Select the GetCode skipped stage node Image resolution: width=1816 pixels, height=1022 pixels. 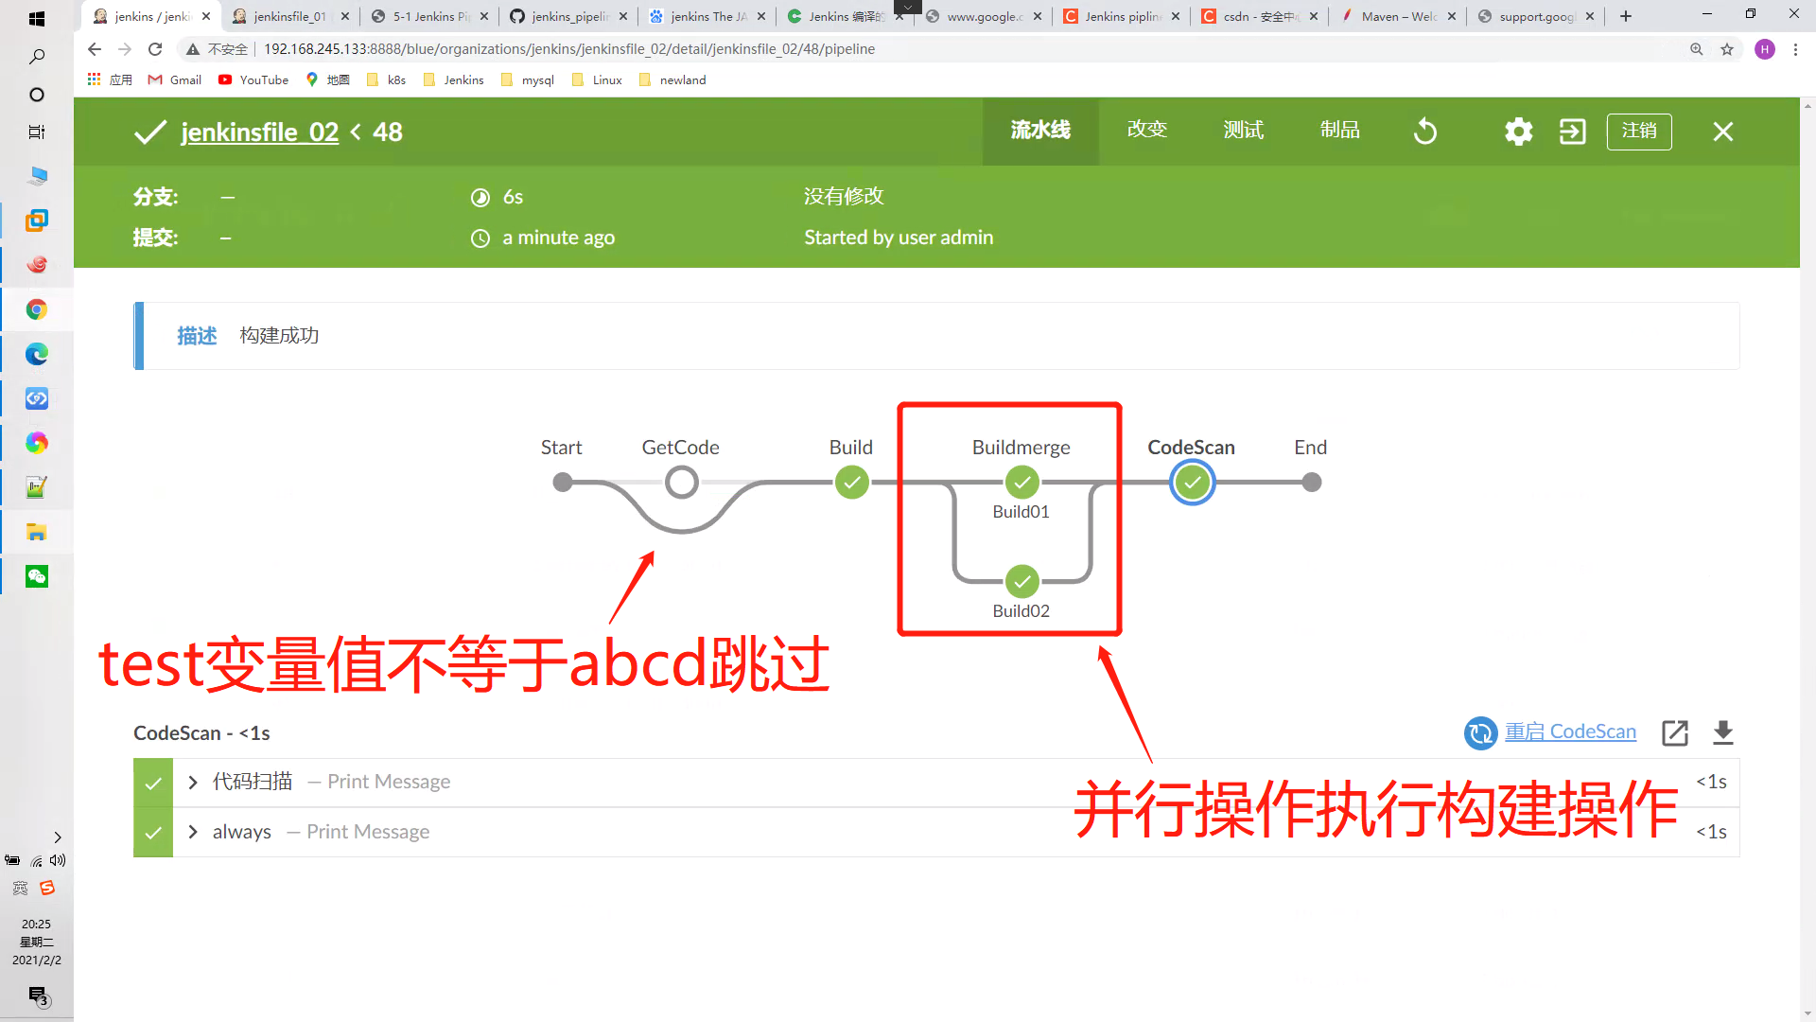tap(681, 483)
